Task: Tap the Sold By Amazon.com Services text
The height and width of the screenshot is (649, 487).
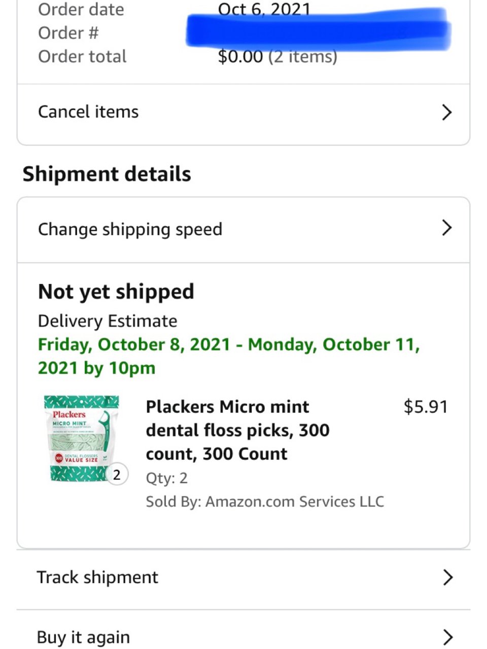Action: (x=265, y=502)
